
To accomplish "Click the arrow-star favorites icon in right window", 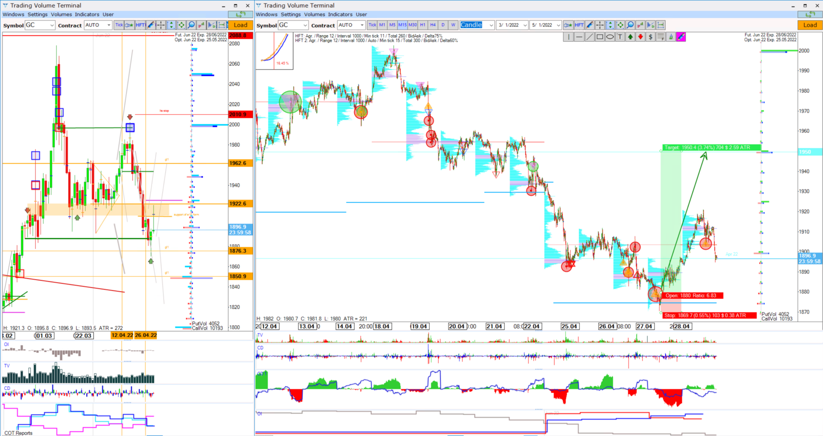I will (x=568, y=25).
